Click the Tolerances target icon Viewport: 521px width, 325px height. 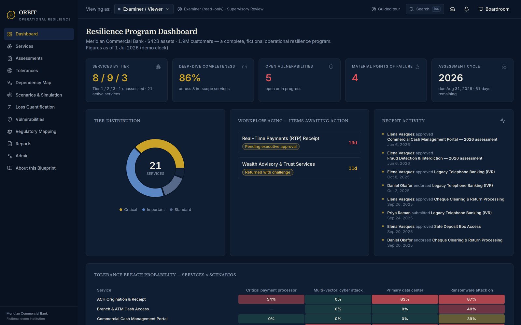click(10, 71)
